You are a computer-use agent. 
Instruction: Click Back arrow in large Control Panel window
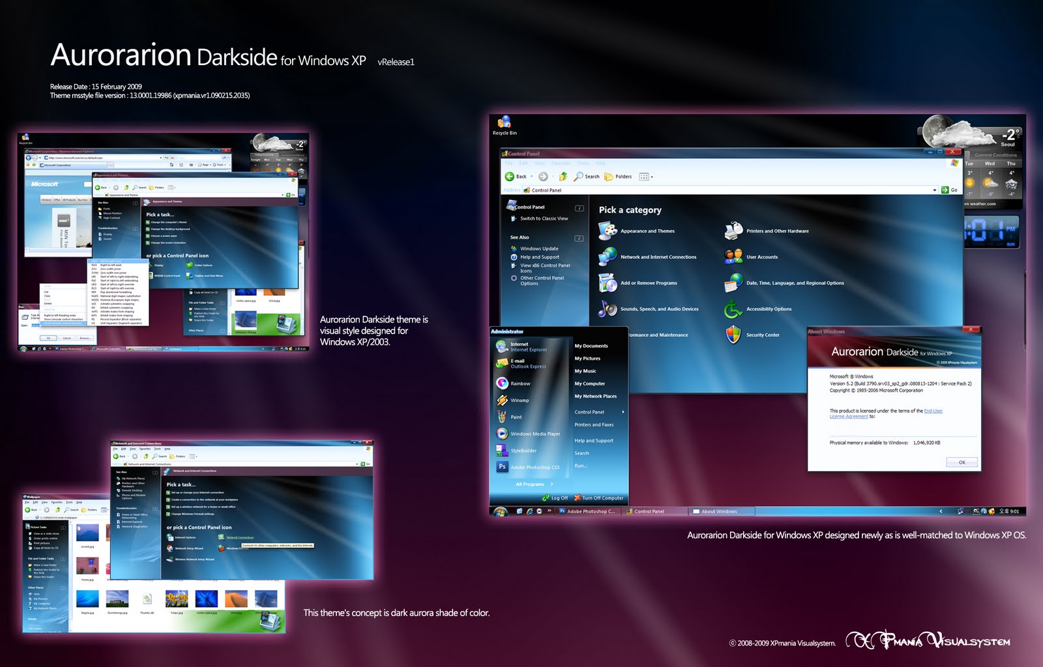coord(510,177)
